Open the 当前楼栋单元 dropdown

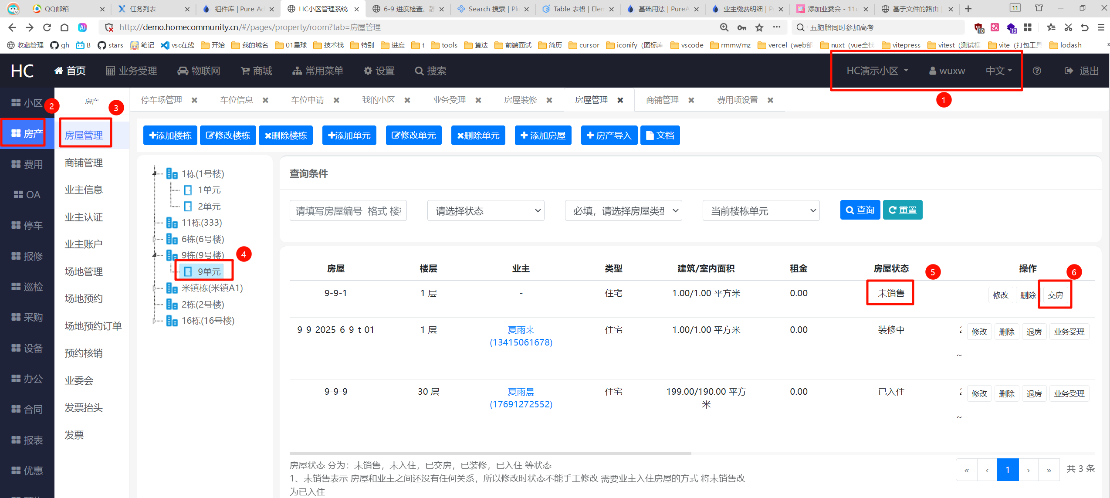pos(761,211)
